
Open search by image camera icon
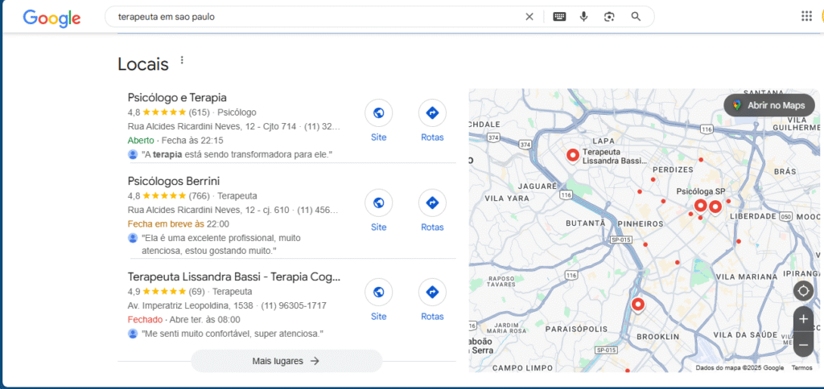coord(609,17)
